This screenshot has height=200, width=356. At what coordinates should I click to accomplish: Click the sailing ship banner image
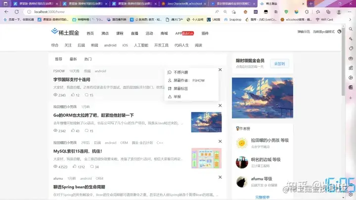263,98
